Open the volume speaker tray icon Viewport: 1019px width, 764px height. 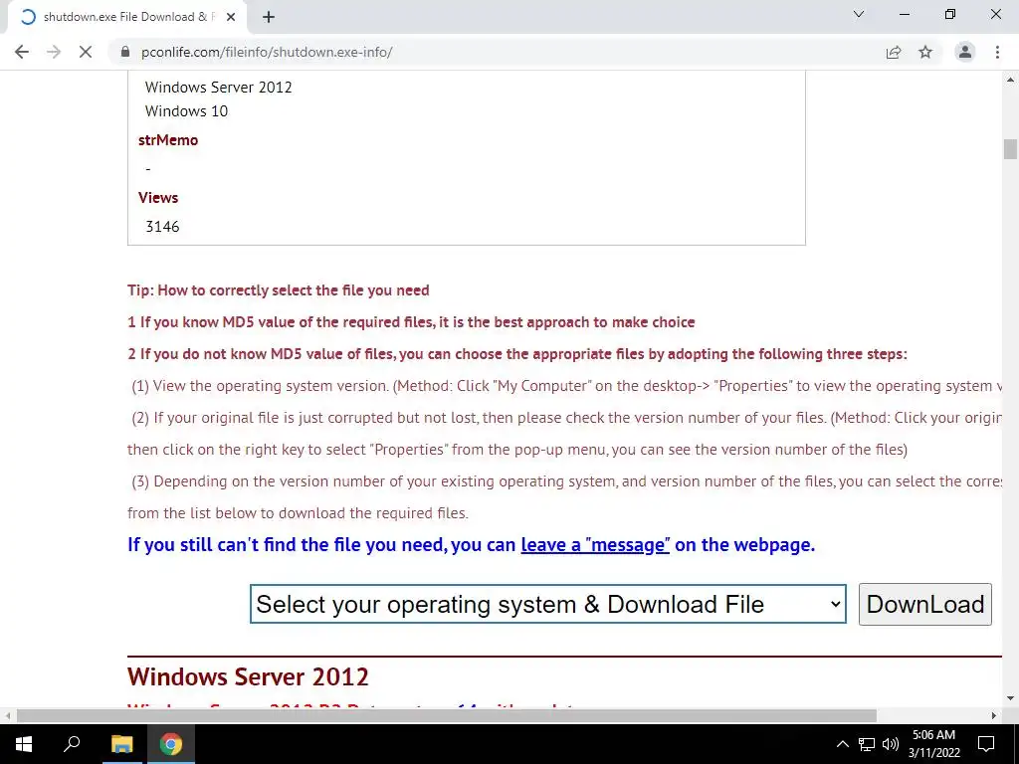(891, 744)
